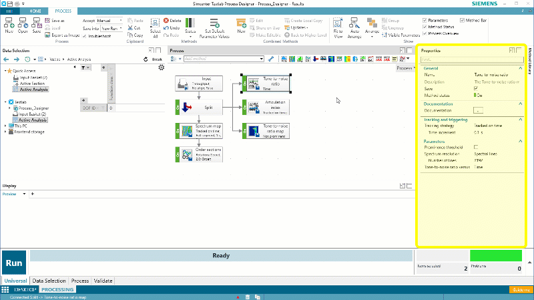The height and width of the screenshot is (300, 534).
Task: Select the Split method node
Action: click(198, 107)
